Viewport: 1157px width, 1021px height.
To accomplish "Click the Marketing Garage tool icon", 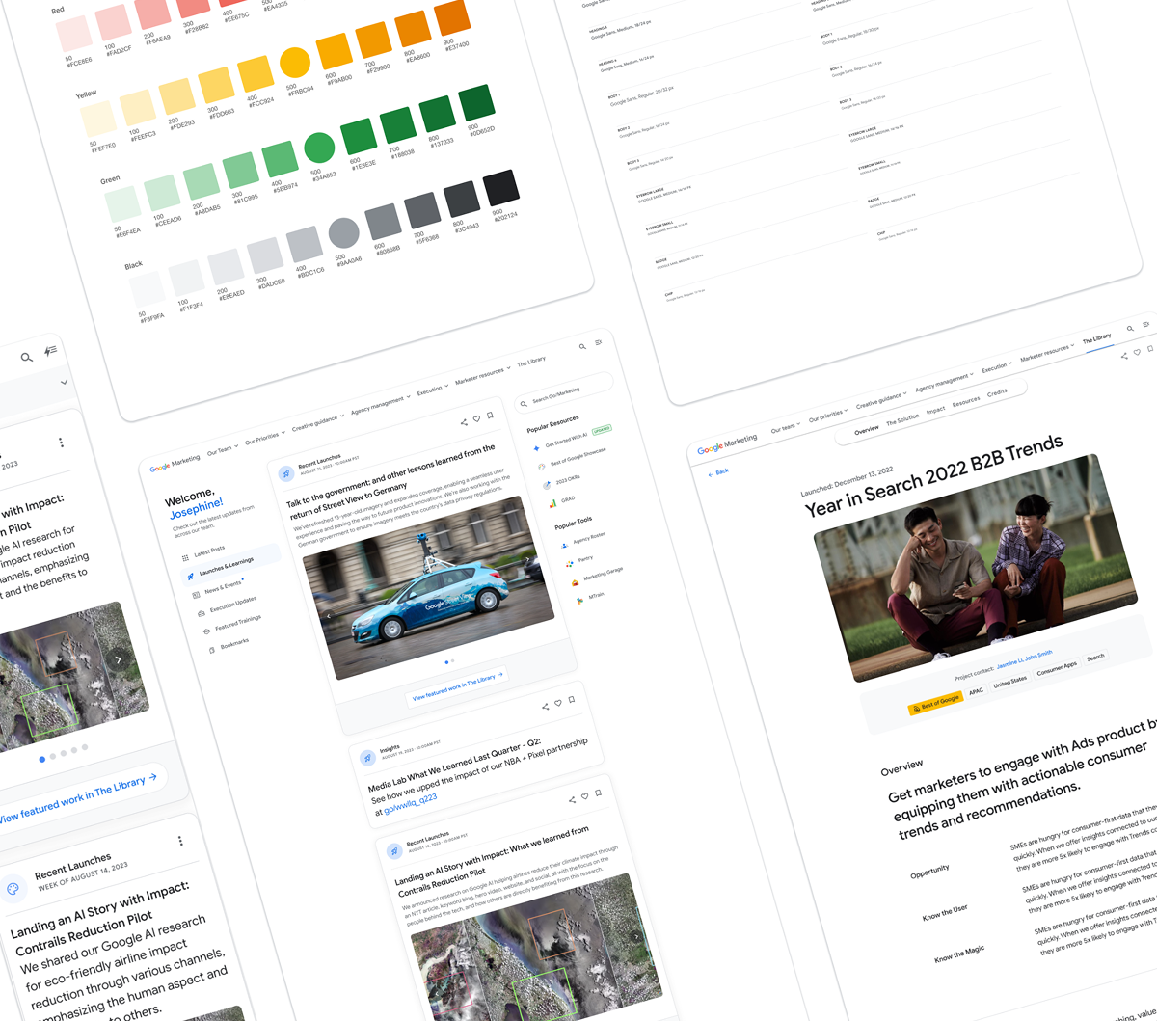I will pyautogui.click(x=575, y=582).
